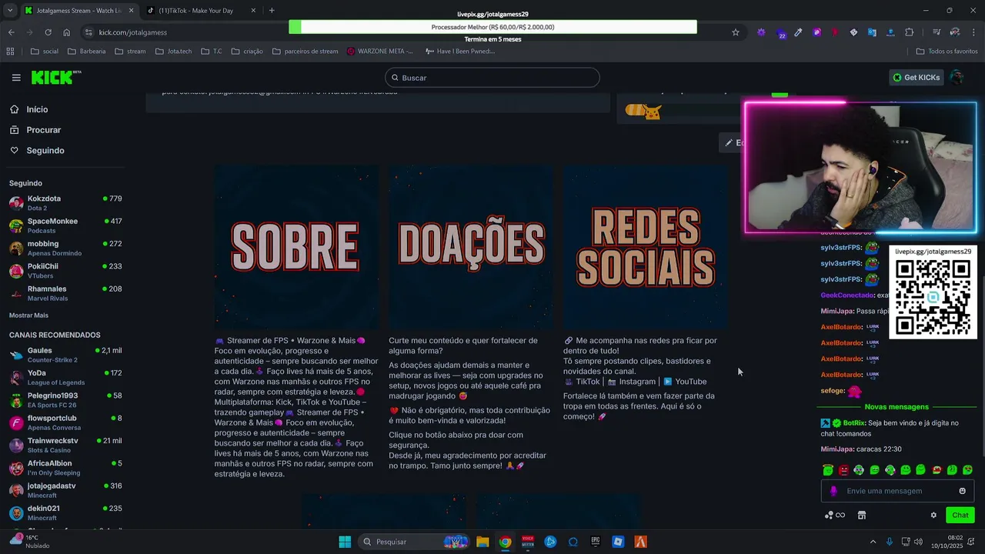Open Chrome three-dot menu

[973, 32]
